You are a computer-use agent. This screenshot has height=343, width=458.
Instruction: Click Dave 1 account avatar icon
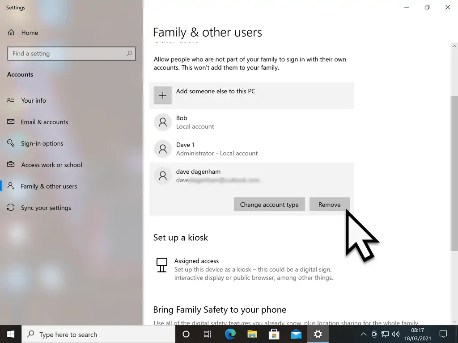pos(163,149)
